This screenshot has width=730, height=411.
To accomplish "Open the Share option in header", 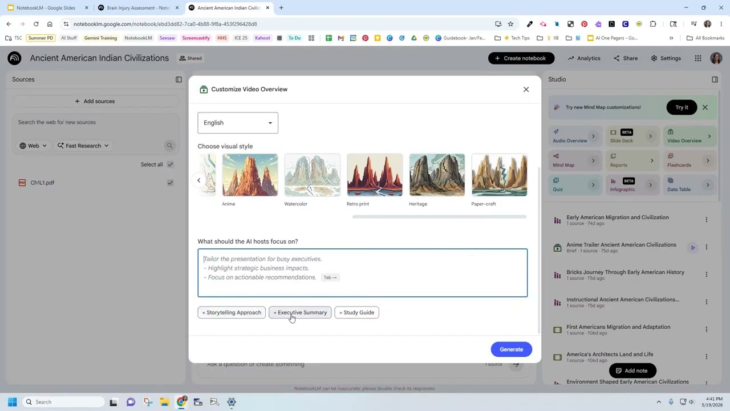I will [626, 58].
